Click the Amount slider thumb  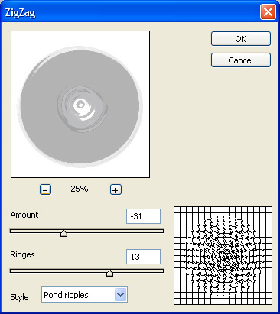click(x=63, y=233)
